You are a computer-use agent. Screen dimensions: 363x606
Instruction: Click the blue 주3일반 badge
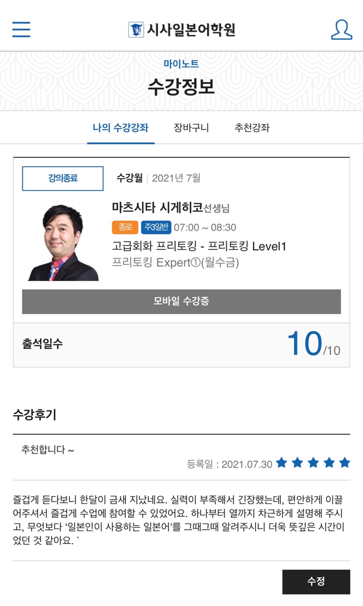156,227
